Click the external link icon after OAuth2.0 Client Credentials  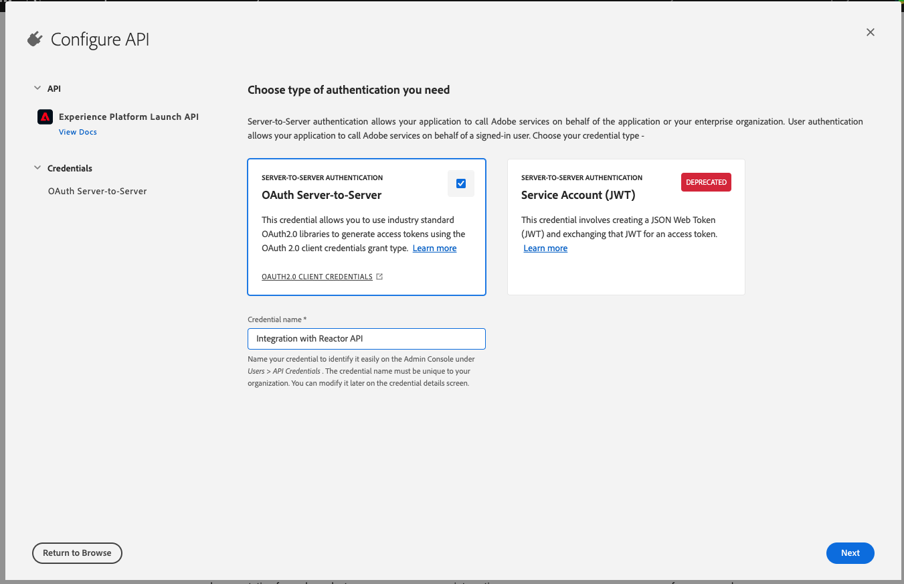[379, 277]
